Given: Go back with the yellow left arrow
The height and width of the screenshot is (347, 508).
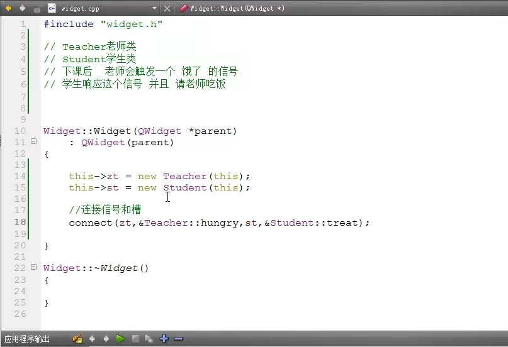Looking at the screenshot, I should [8, 8].
